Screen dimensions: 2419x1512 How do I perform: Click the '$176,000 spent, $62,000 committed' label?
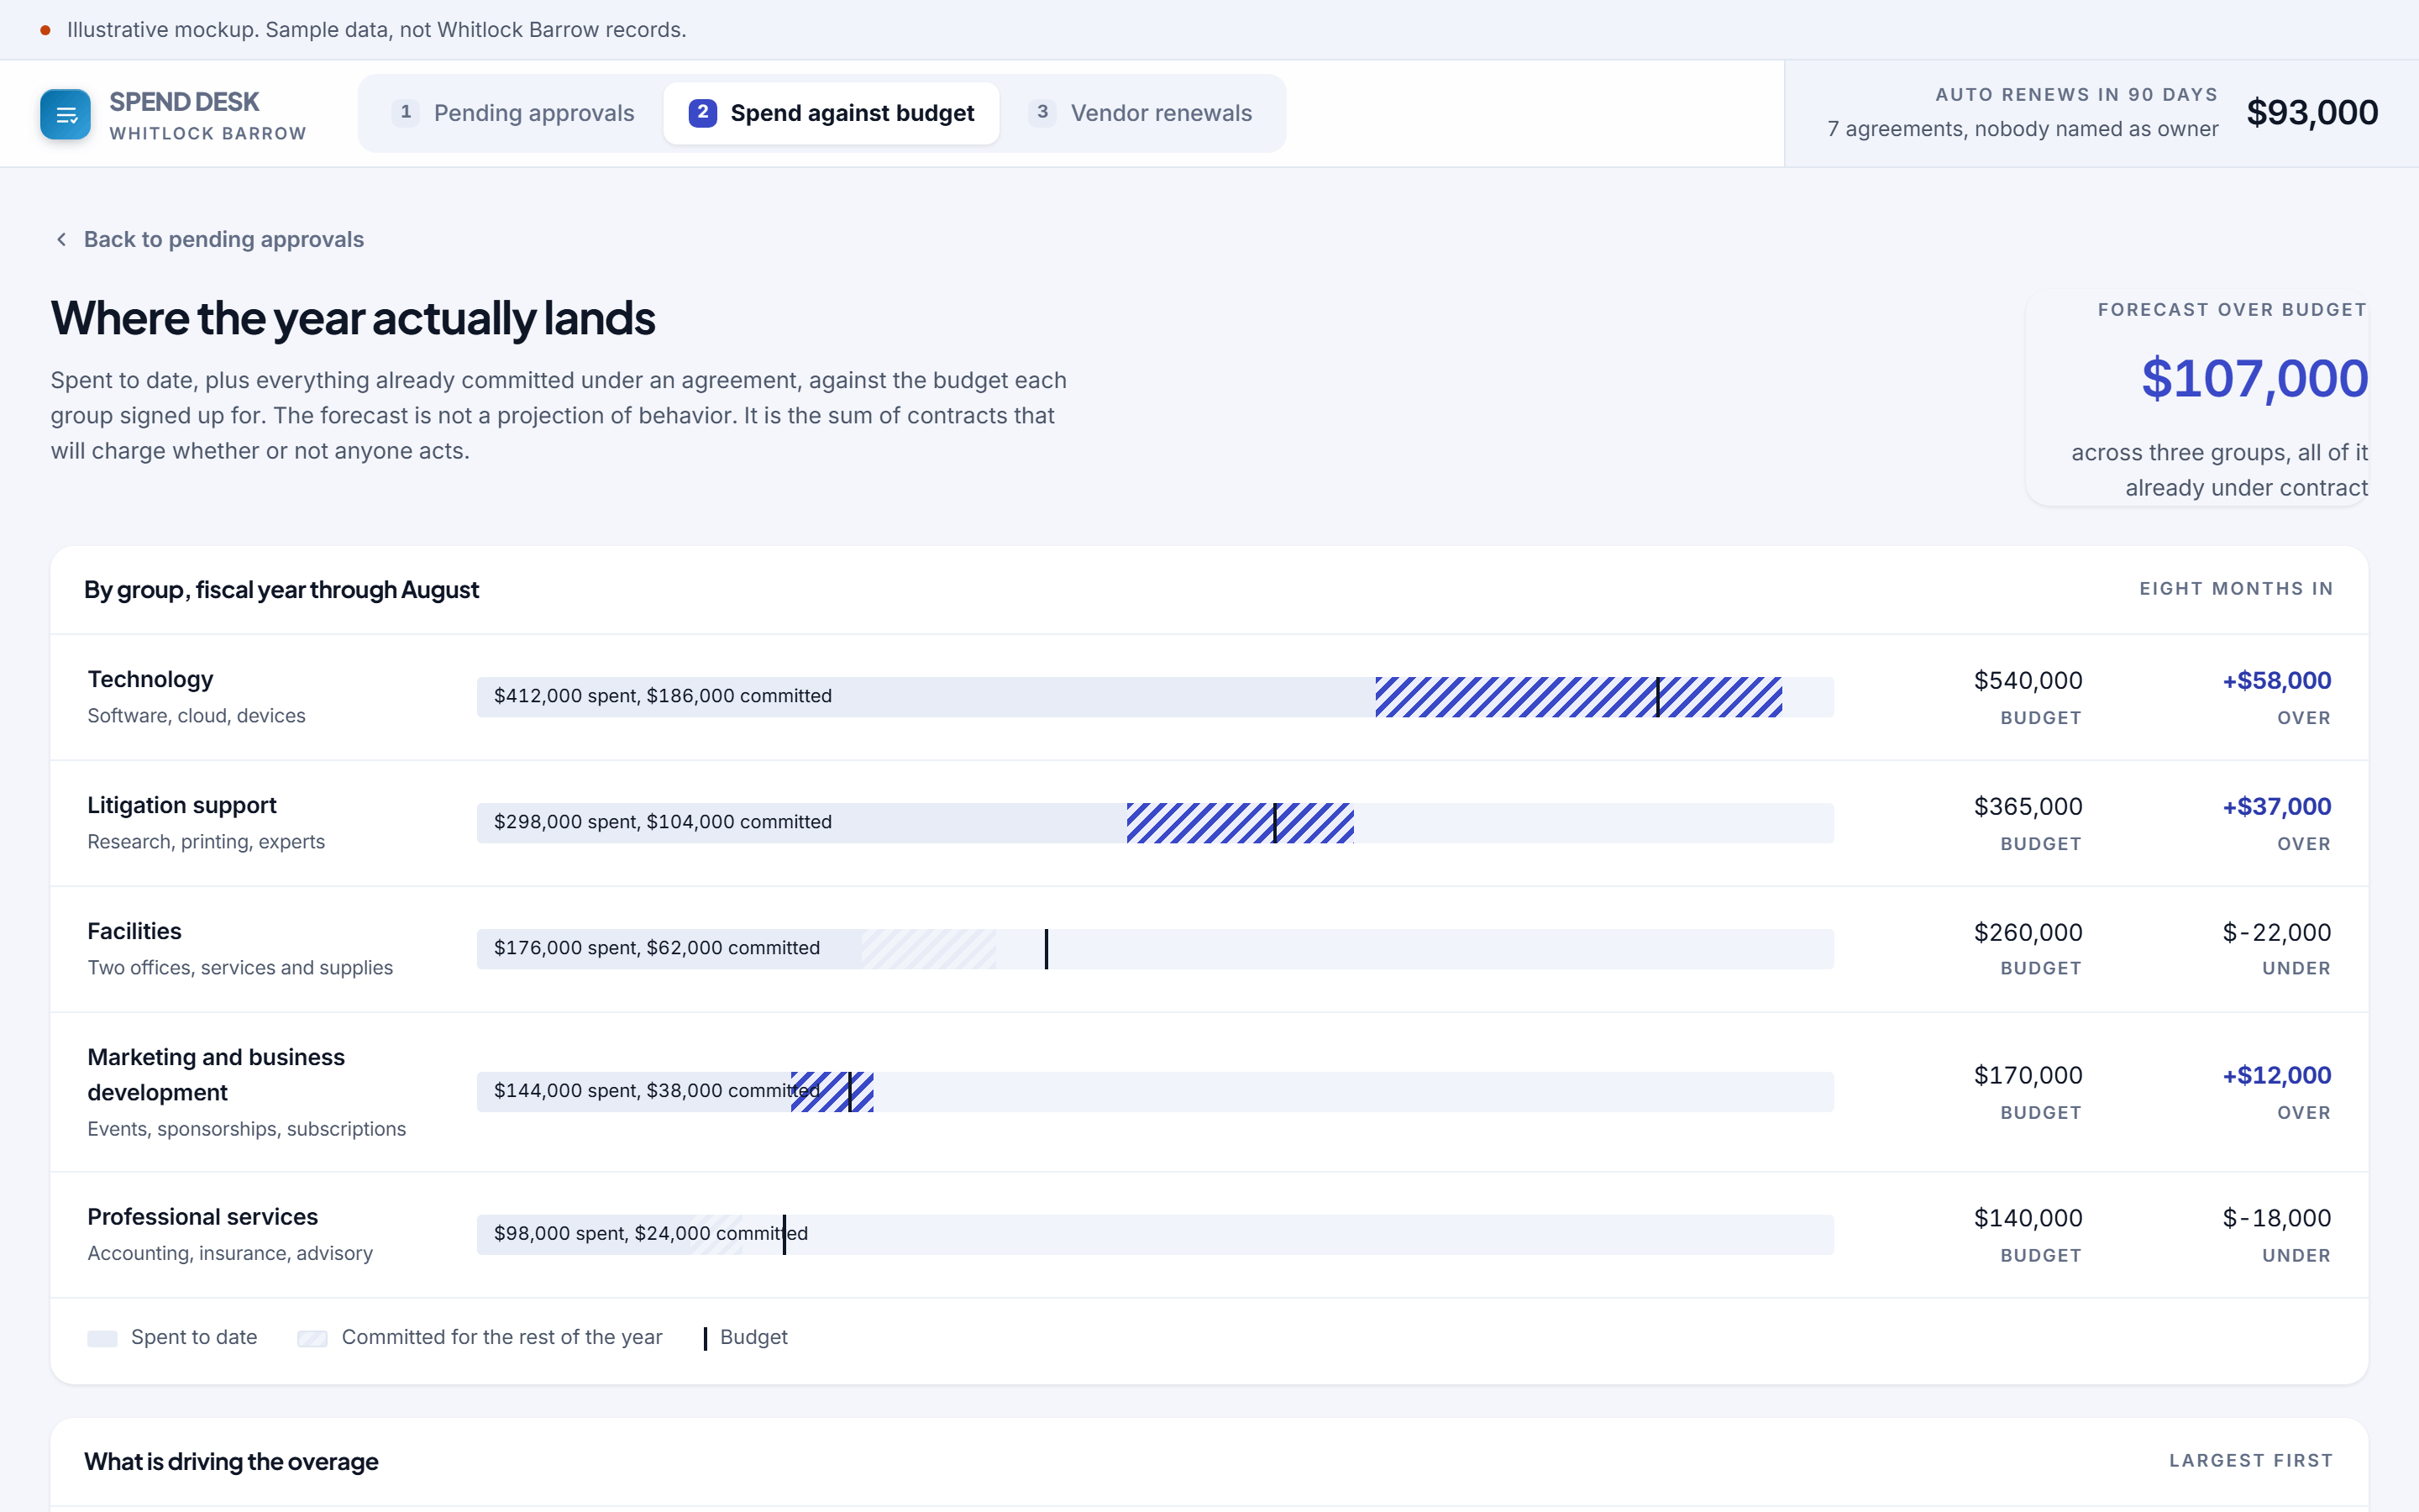point(657,948)
